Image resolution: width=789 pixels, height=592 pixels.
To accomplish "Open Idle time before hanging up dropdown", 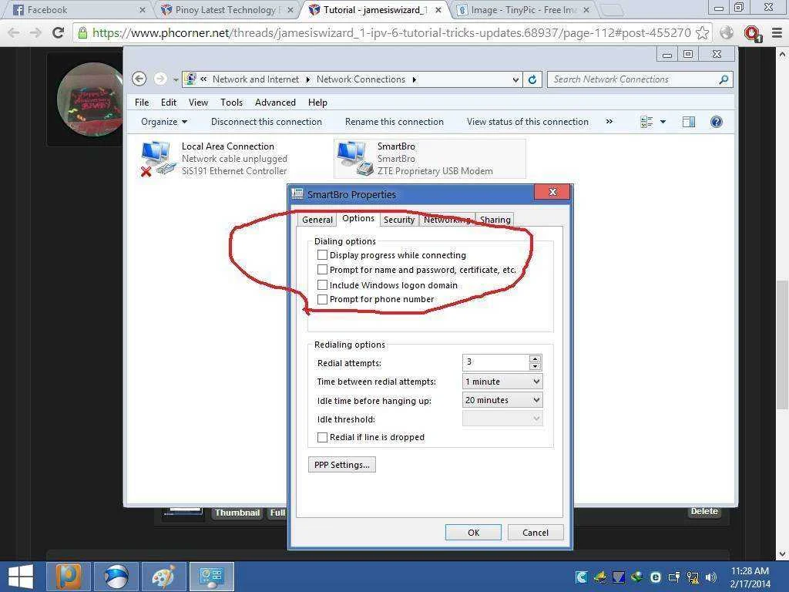I will [x=502, y=400].
